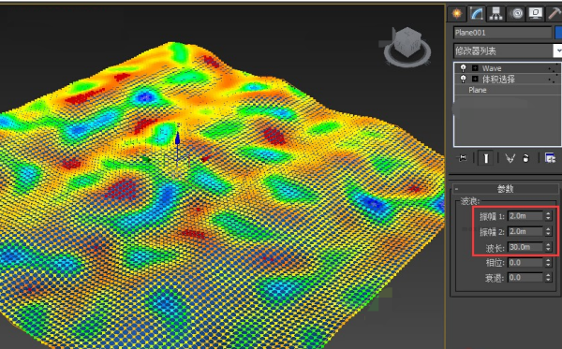
Task: Open the object color swatch beside Plane001
Action: click(558, 33)
